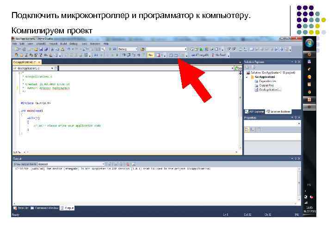Click the Open file folder icon
This screenshot has width=333, height=250.
pos(36,50)
